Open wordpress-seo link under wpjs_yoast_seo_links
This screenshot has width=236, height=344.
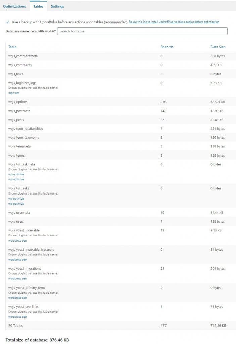(x=17, y=317)
